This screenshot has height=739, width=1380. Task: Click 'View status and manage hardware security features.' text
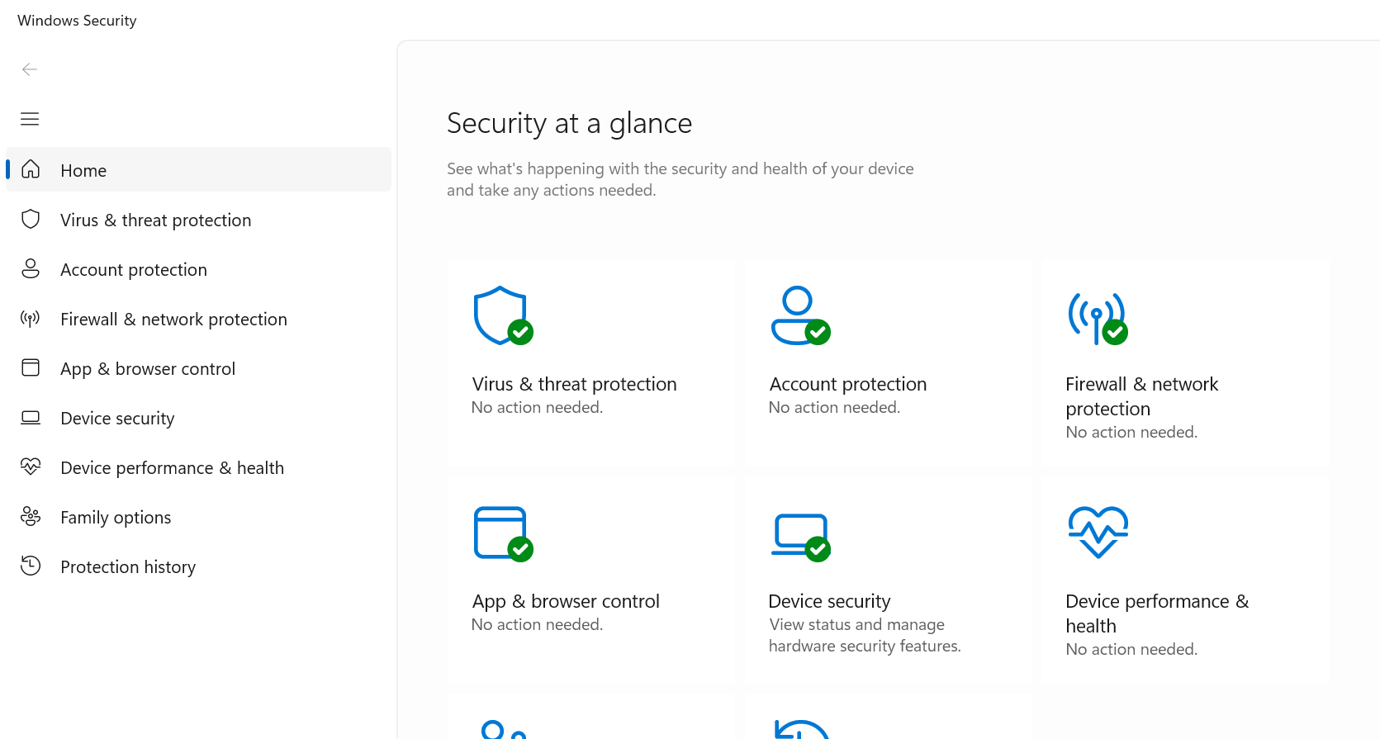click(x=865, y=635)
